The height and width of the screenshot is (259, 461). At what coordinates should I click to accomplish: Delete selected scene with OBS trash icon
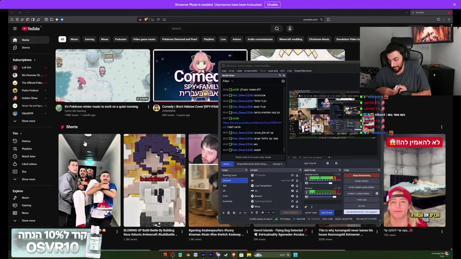pos(228,213)
